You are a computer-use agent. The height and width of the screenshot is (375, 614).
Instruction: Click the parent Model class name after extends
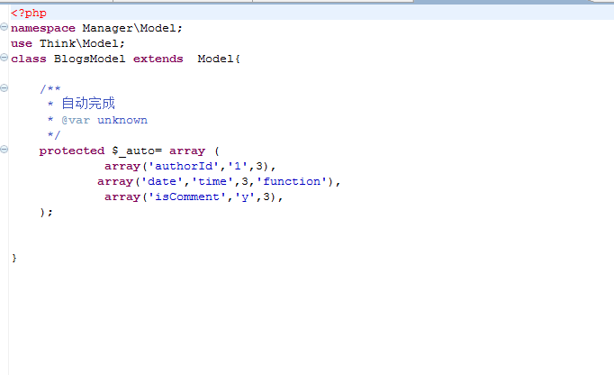[x=215, y=59]
